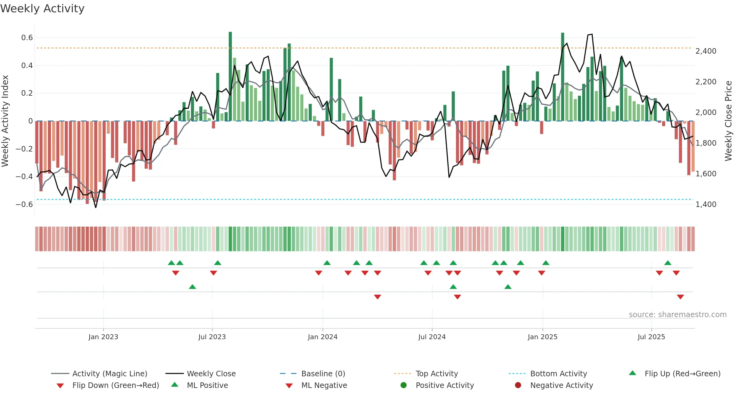Image resolution: width=737 pixels, height=414 pixels.
Task: Toggle the Baseline (0) legend entry
Action: (x=313, y=374)
